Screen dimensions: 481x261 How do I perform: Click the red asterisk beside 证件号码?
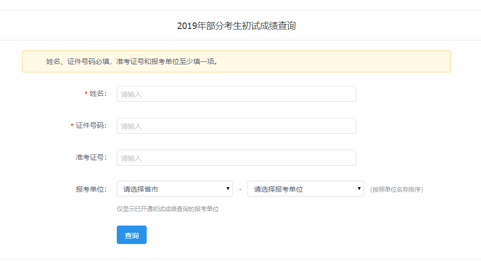[72, 126]
